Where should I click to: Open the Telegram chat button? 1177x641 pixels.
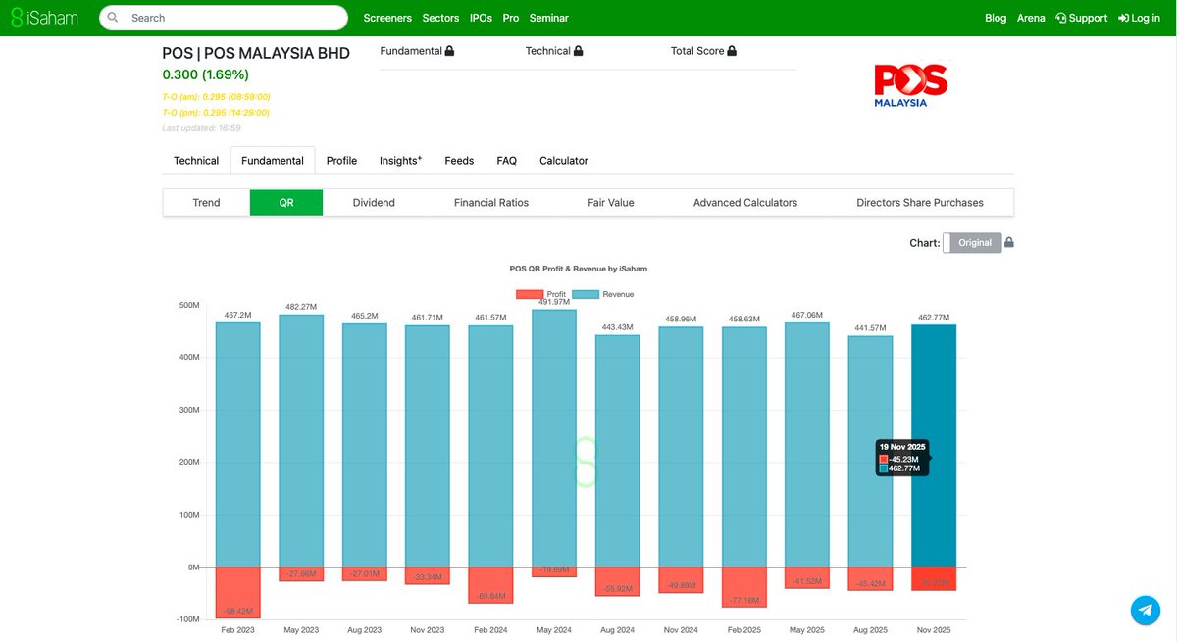pyautogui.click(x=1145, y=610)
